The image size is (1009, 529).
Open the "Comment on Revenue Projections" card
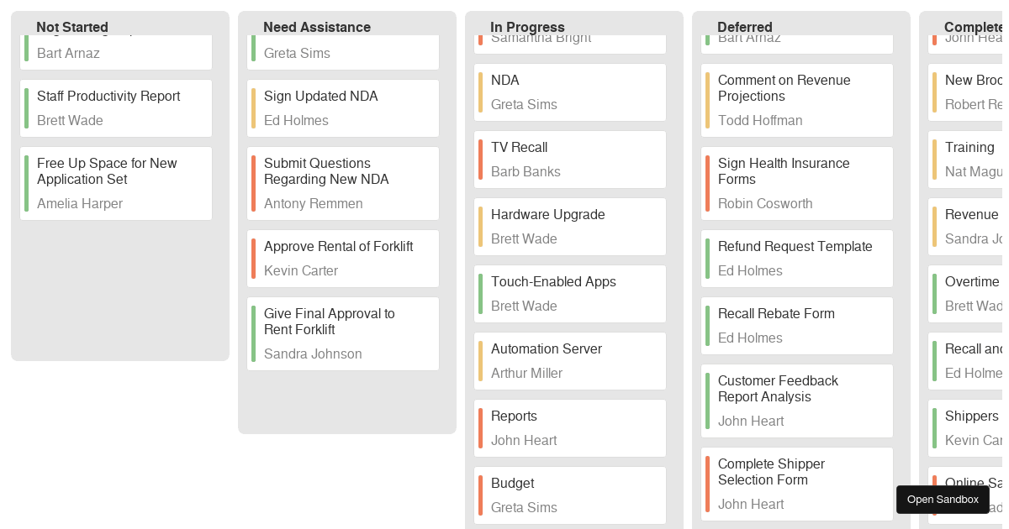coord(796,99)
